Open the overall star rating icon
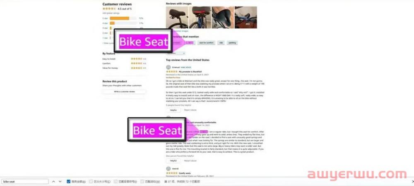 109,9
